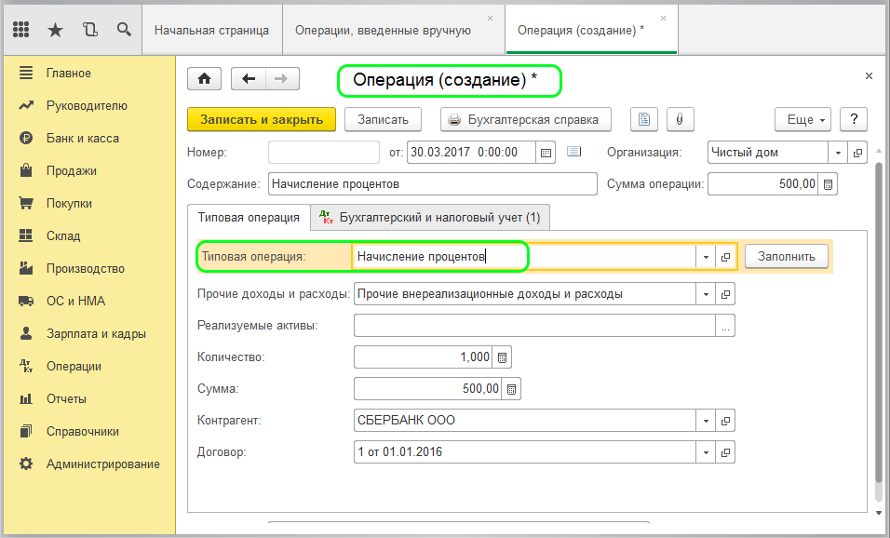Open the Еще dropdown menu
The width and height of the screenshot is (890, 538).
click(803, 119)
